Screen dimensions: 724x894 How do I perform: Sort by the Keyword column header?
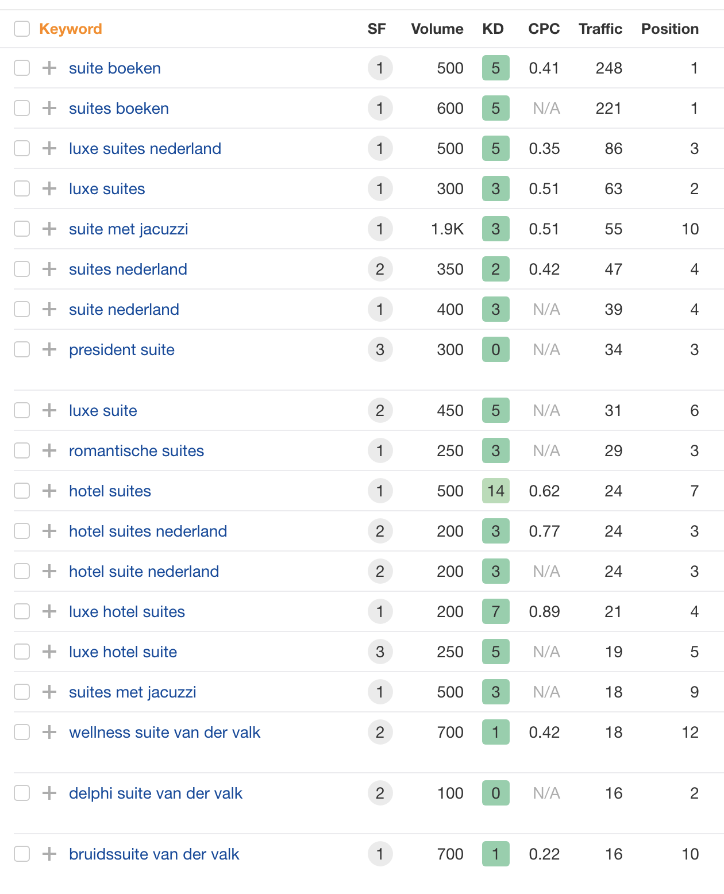coord(71,29)
